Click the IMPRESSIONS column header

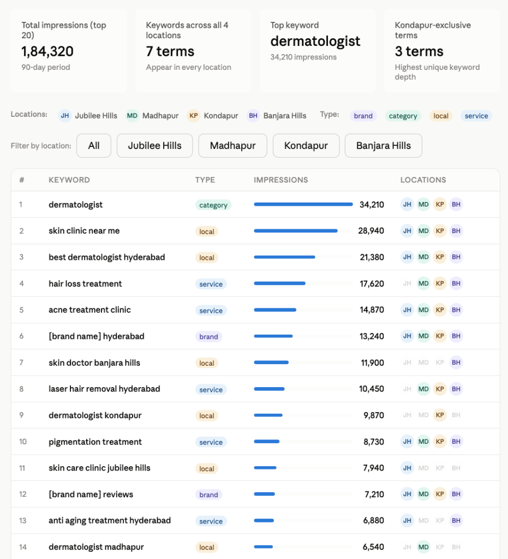[x=280, y=180]
